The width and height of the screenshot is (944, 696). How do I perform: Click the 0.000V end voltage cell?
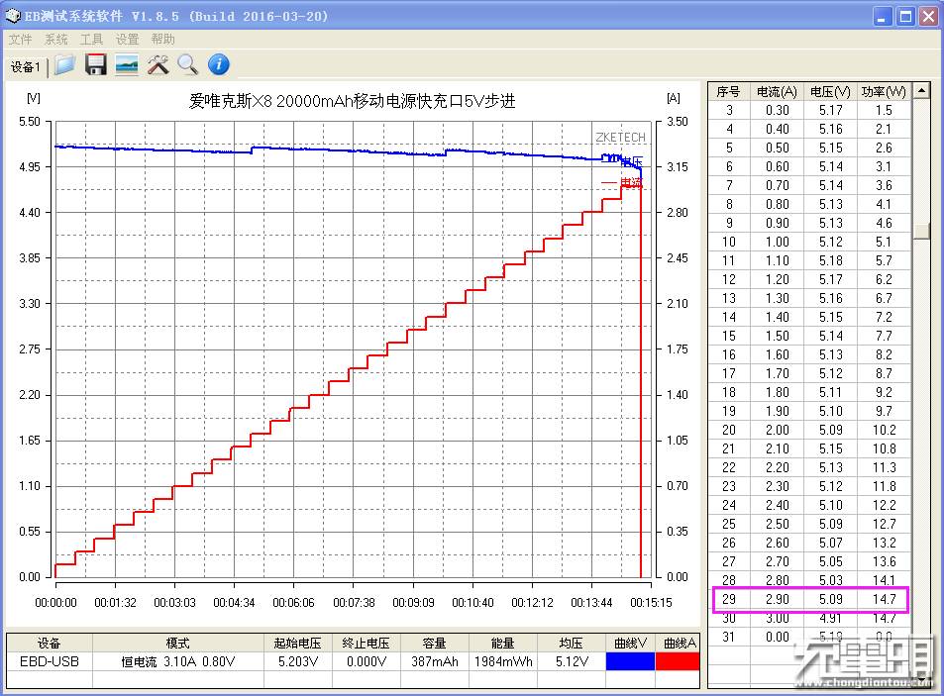click(367, 661)
